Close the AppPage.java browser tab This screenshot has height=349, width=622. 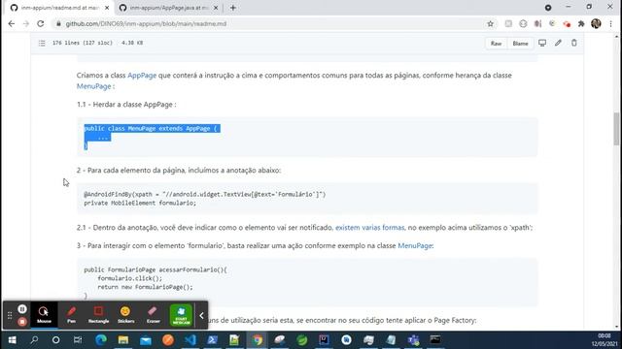(x=216, y=8)
